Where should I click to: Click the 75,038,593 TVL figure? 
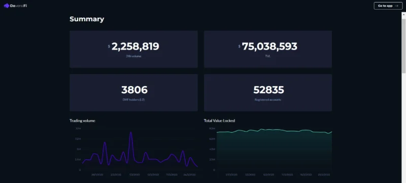point(269,47)
